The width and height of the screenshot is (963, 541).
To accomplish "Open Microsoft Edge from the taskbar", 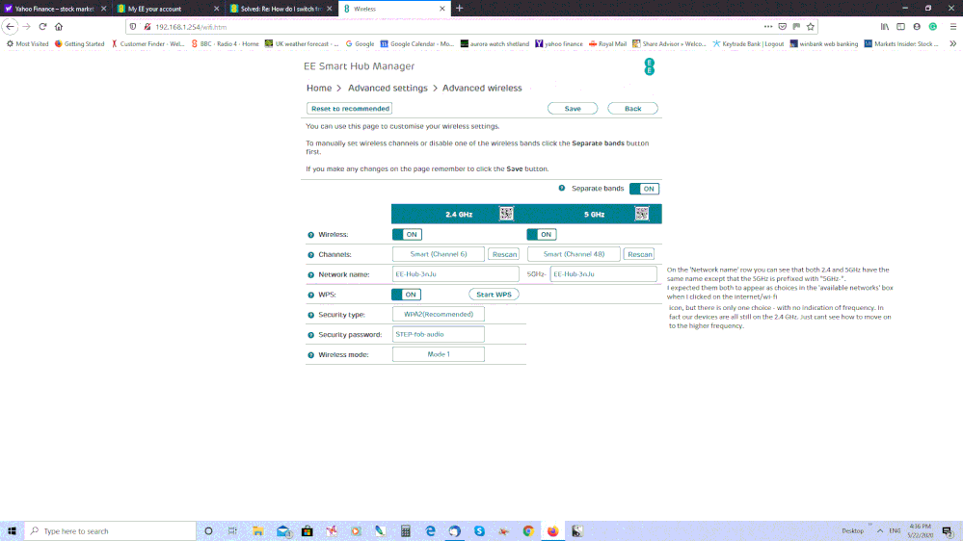I will 430,531.
